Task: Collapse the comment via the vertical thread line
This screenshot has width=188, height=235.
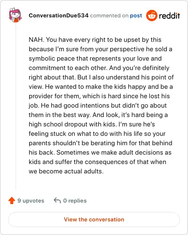Action: point(16,106)
